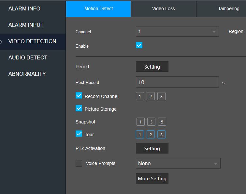The width and height of the screenshot is (246, 194).
Task: Open the Period Setting button
Action: tap(152, 67)
